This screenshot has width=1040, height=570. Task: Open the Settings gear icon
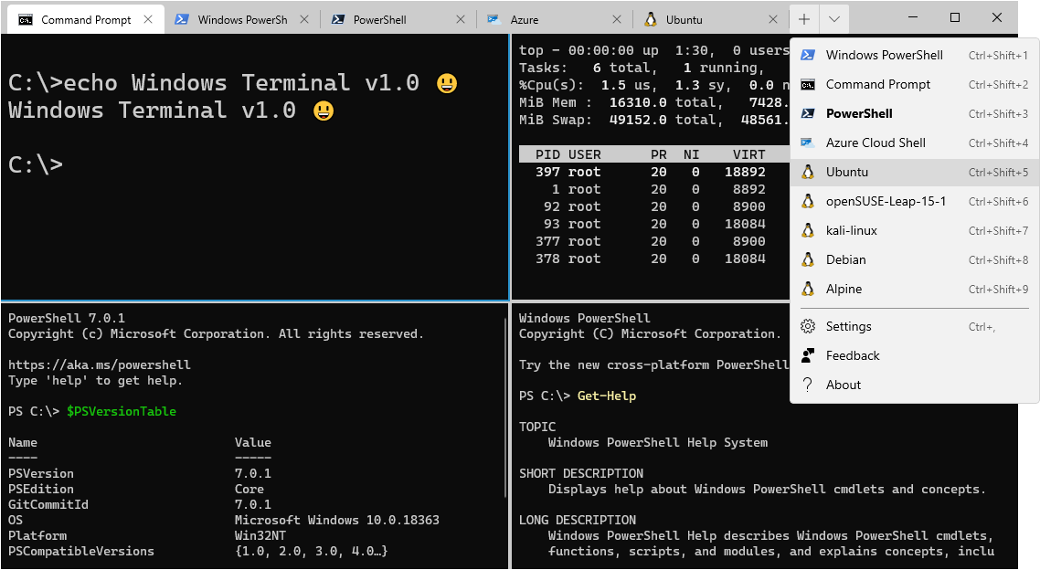coord(808,326)
